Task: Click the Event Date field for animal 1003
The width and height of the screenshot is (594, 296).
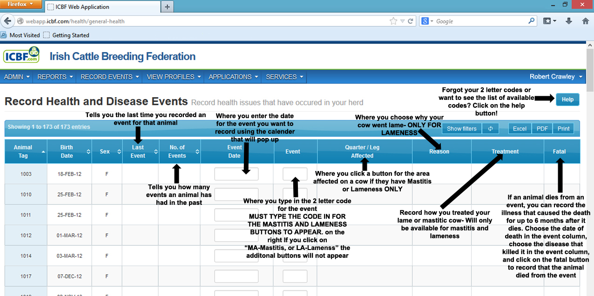Action: point(236,174)
